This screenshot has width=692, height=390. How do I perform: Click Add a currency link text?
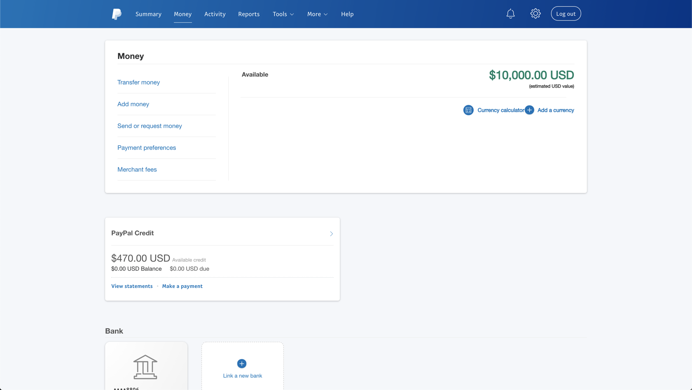click(556, 110)
